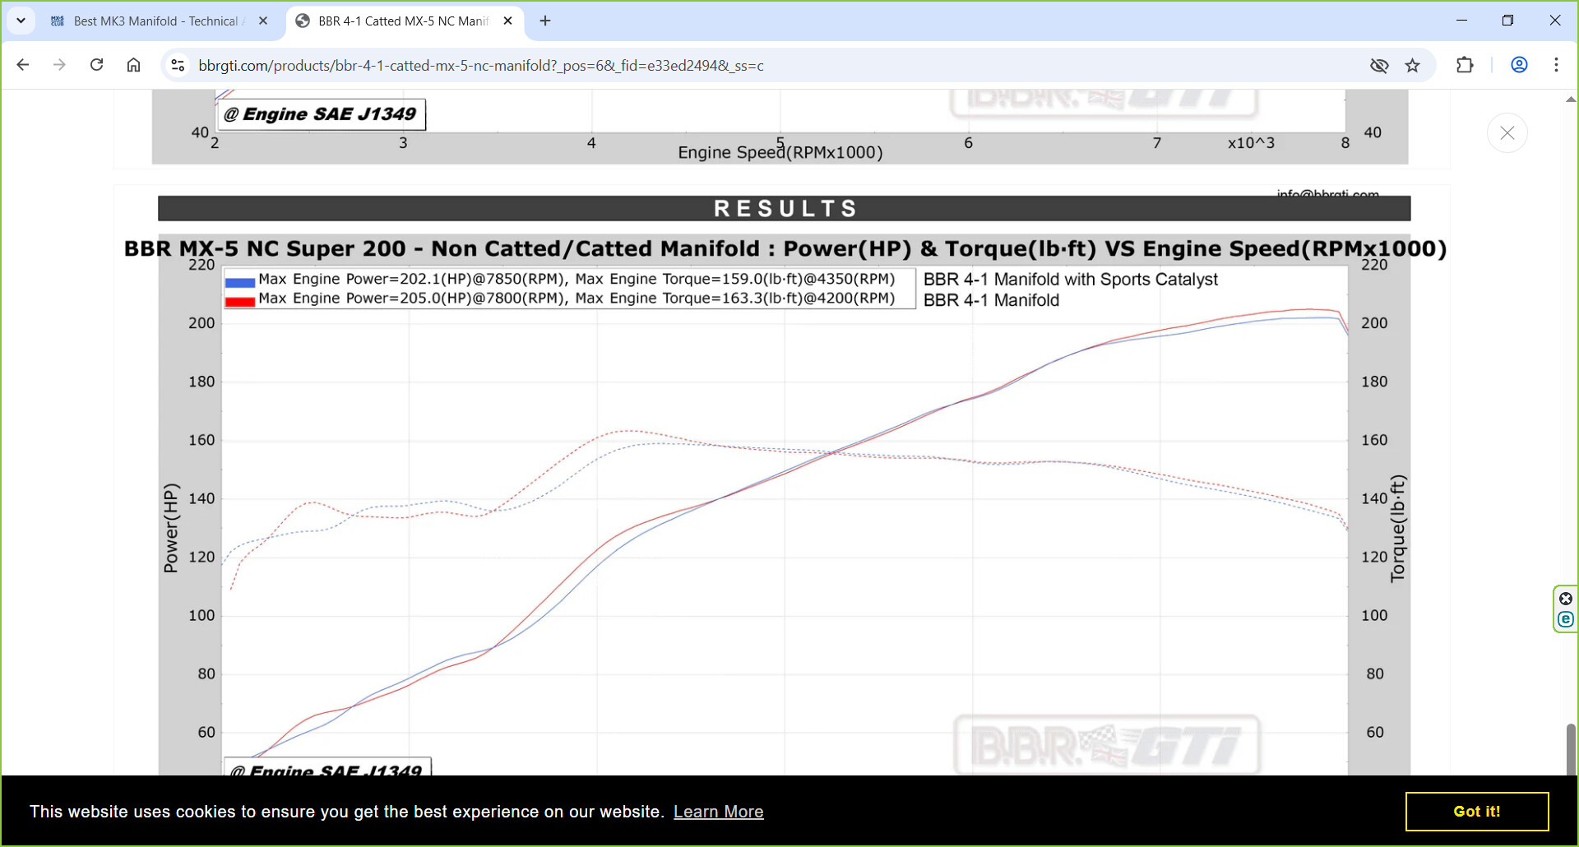Click the Power(HP) axis label
Image resolution: width=1579 pixels, height=847 pixels.
[171, 528]
